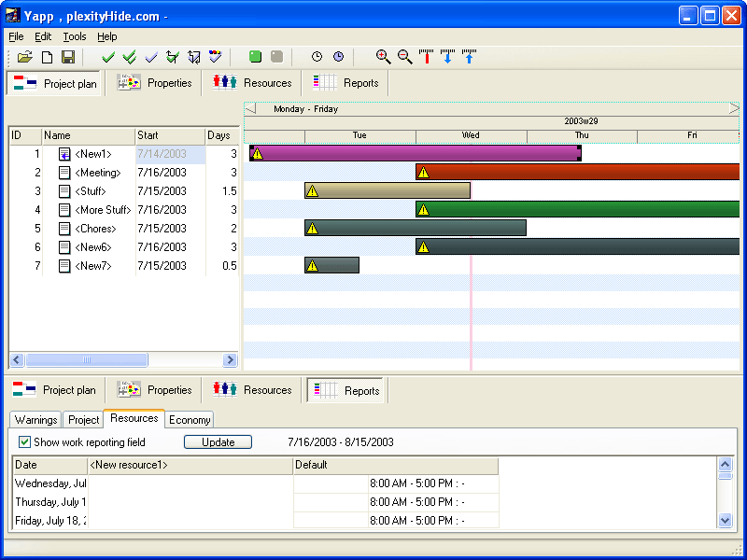Click the horizontal scrollbar thumb in task grid
Viewport: 747px width, 560px height.
tap(87, 359)
